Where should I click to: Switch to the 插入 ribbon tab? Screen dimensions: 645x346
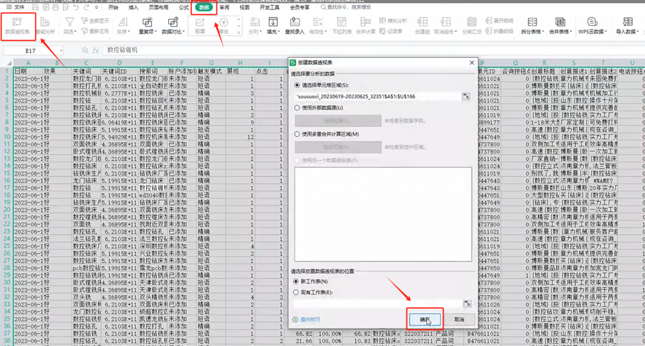[134, 8]
